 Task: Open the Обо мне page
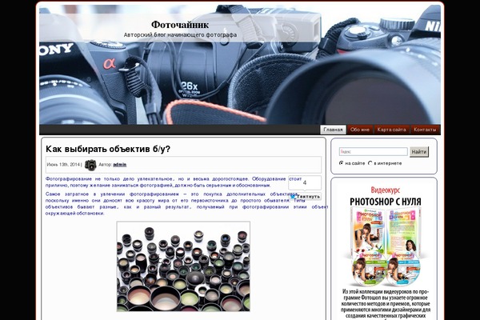(360, 130)
